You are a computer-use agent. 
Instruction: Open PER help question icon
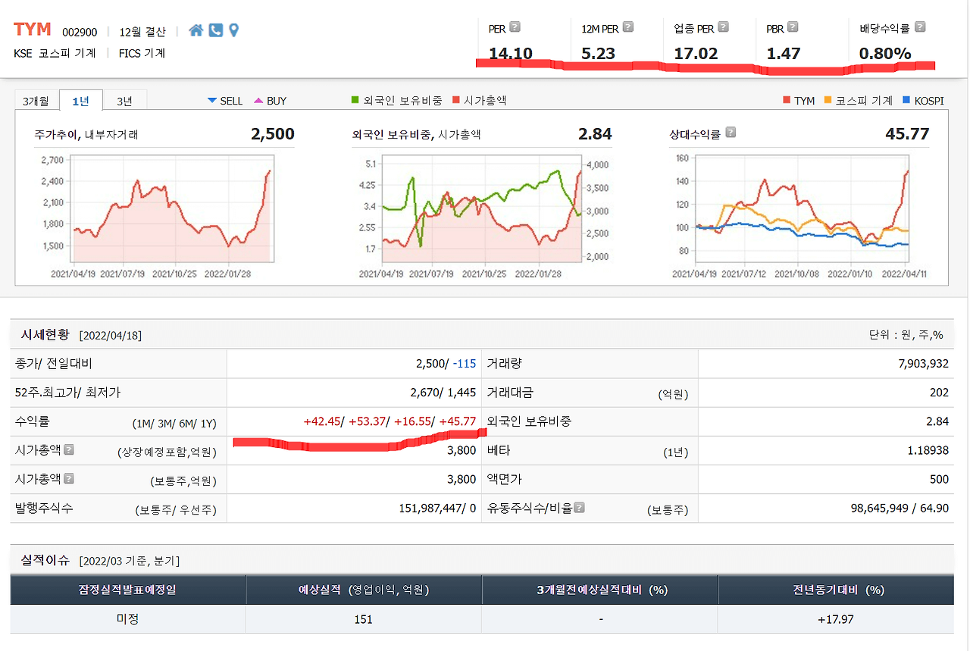515,27
